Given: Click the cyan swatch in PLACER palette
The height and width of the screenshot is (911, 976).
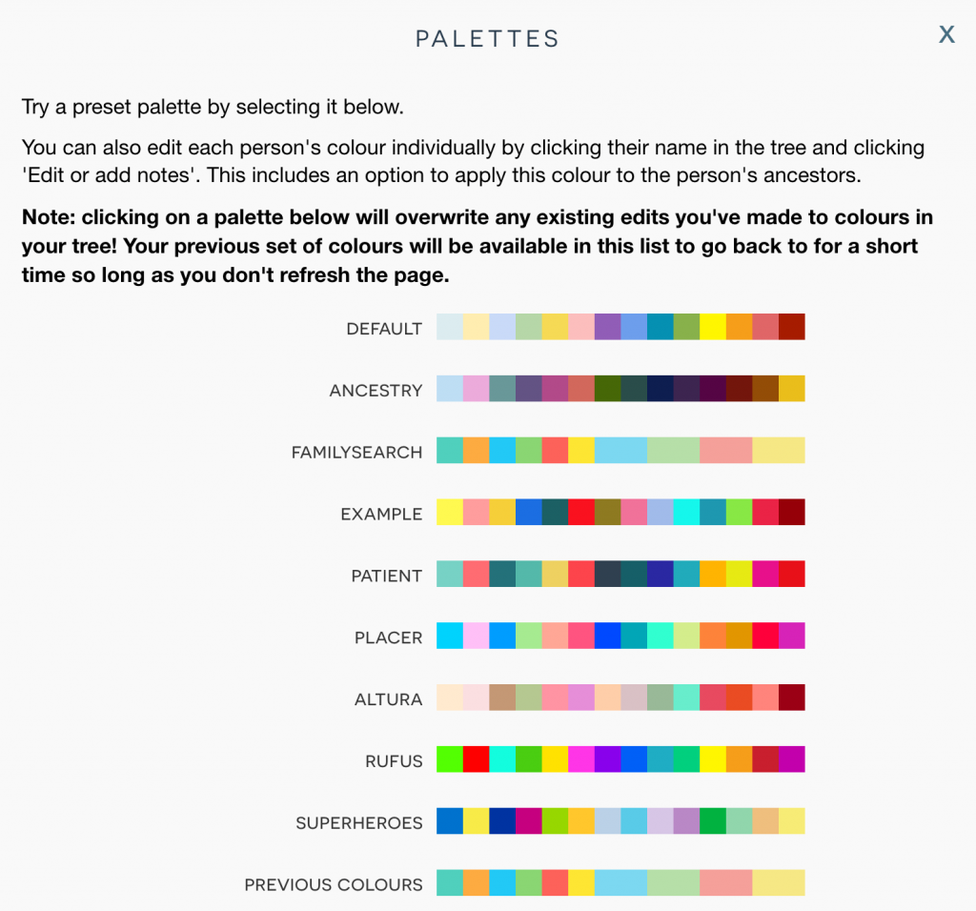Looking at the screenshot, I should pos(450,636).
